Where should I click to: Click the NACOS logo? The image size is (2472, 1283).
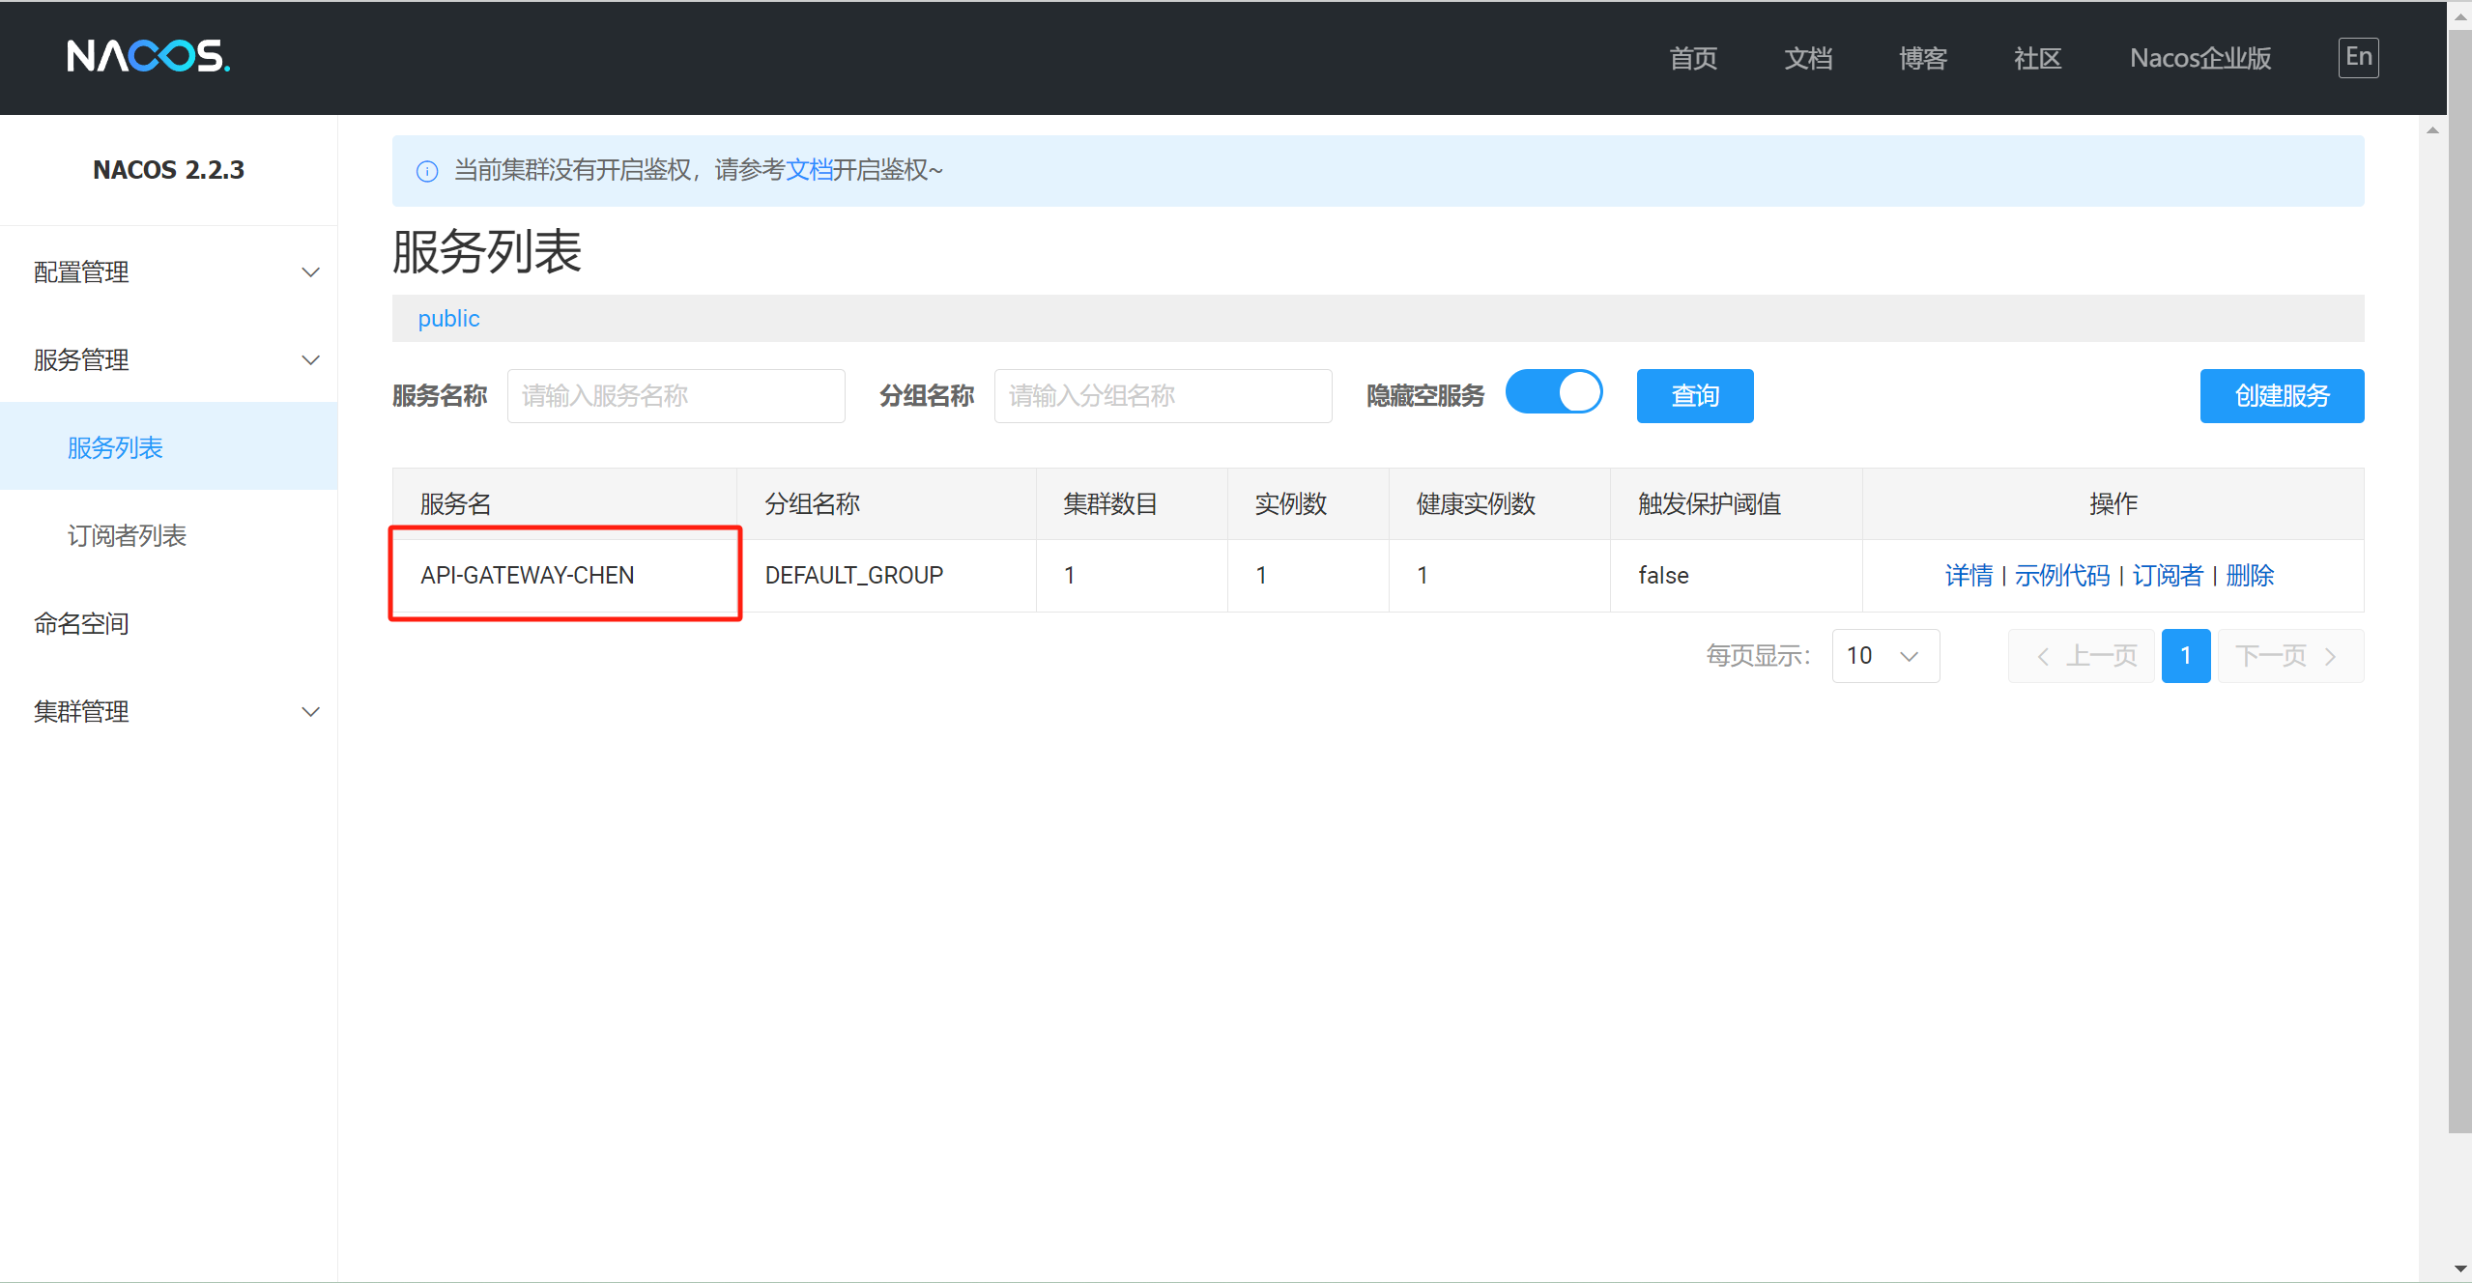coord(148,57)
